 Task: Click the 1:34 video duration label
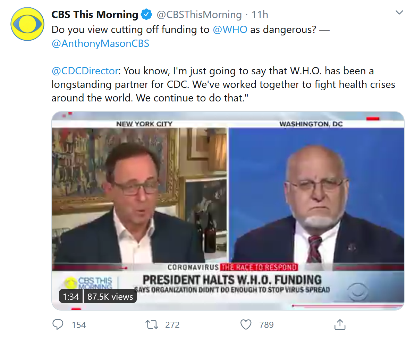click(71, 297)
